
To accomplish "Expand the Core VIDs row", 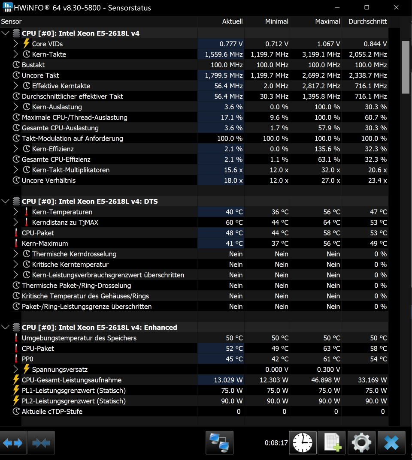I will point(15,44).
